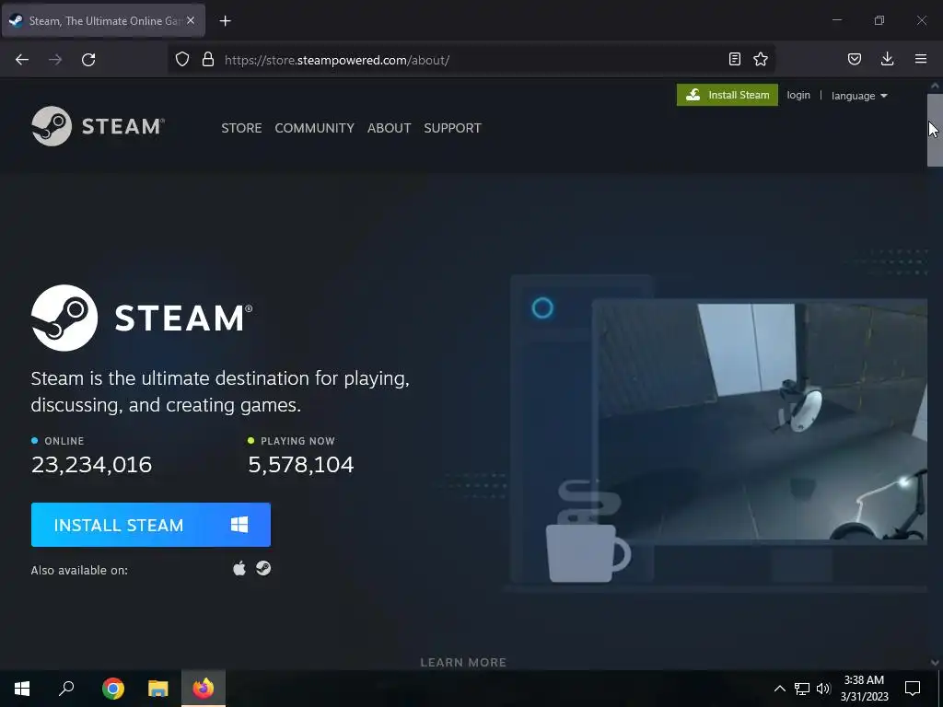Click the large Steam logo above the tagline
The image size is (943, 707).
(142, 318)
